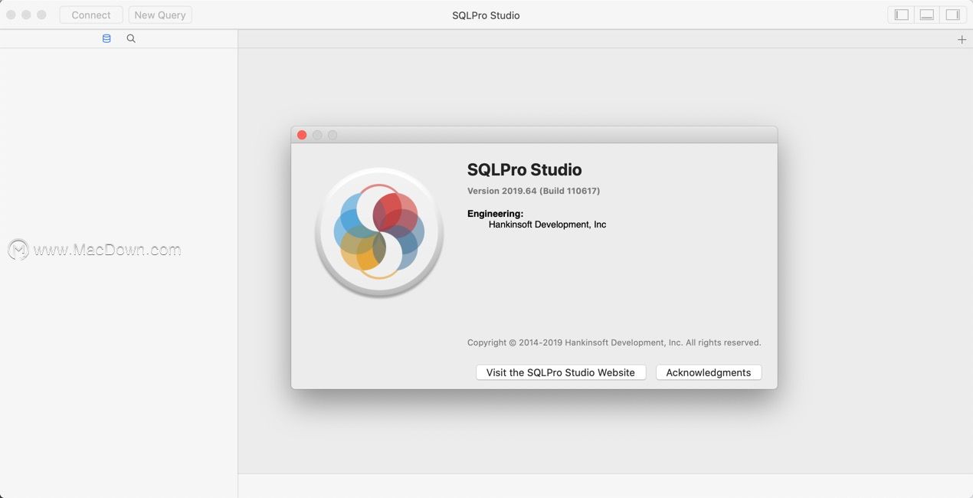
Task: Select the database connections icon in sidebar
Action: 106,38
